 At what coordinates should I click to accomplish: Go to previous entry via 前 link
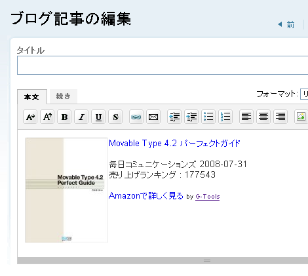(x=286, y=25)
